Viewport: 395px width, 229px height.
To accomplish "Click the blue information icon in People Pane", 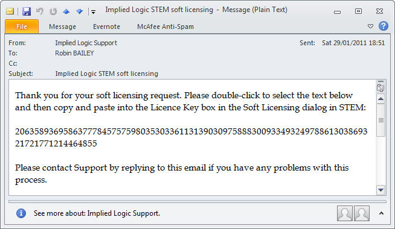I will (x=21, y=213).
